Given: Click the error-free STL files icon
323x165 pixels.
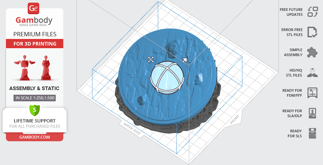Looking at the screenshot, I should 312,32.
